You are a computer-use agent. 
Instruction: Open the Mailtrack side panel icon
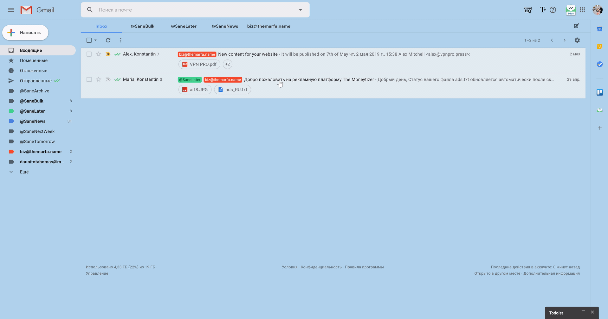tap(600, 110)
